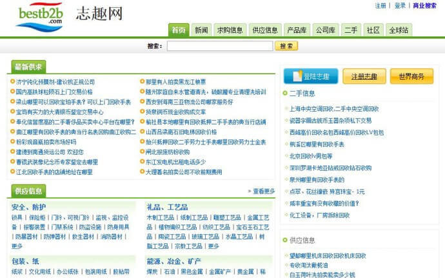The height and width of the screenshot is (278, 445).
Task: Switch to the 新闻 tab
Action: pos(201,30)
